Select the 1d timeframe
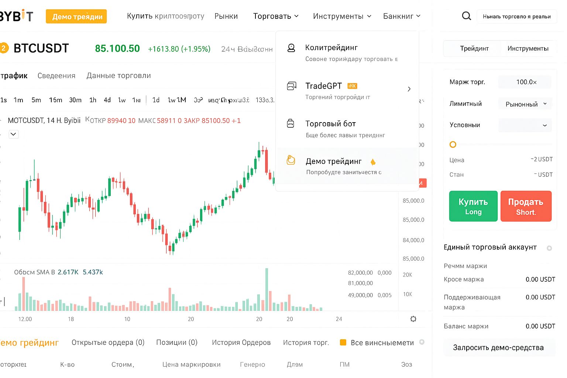 [x=156, y=100]
